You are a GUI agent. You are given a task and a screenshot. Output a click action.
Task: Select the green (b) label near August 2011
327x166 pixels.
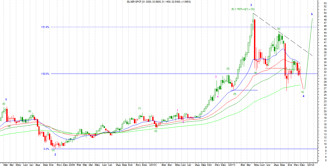[279, 28]
